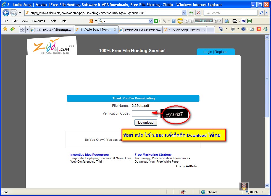This screenshot has width=271, height=196.
Task: Click the Add to Favorites star-plus icon
Action: [x=12, y=29]
